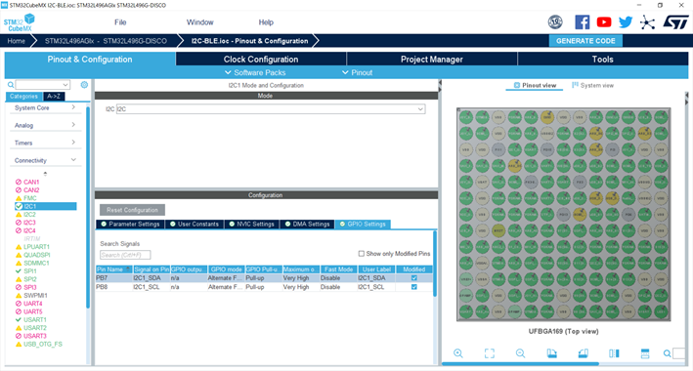Switch to System view
The width and height of the screenshot is (693, 371).
pos(592,85)
